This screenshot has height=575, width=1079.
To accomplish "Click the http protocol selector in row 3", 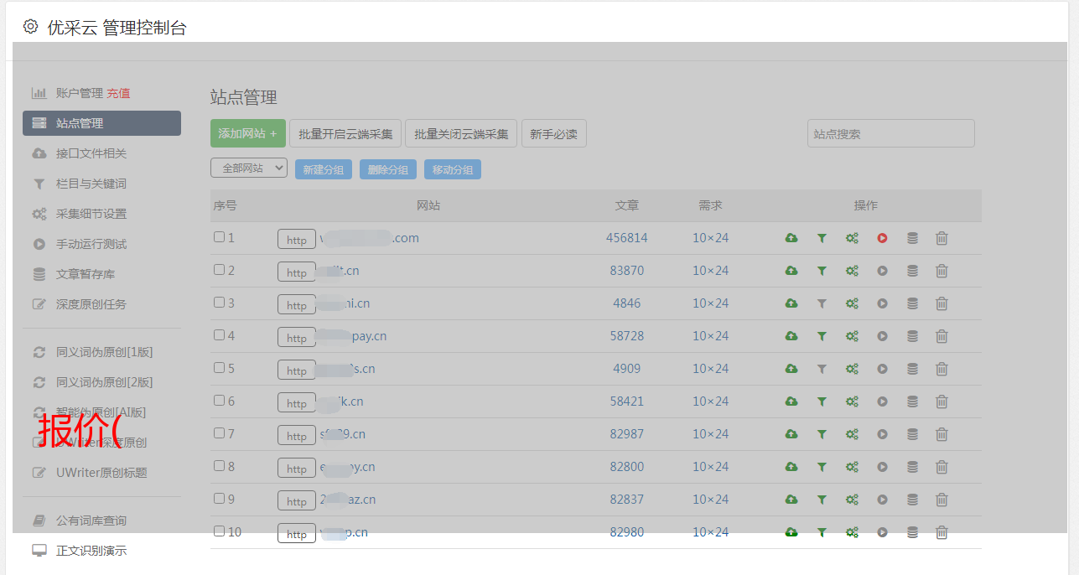I will (297, 305).
